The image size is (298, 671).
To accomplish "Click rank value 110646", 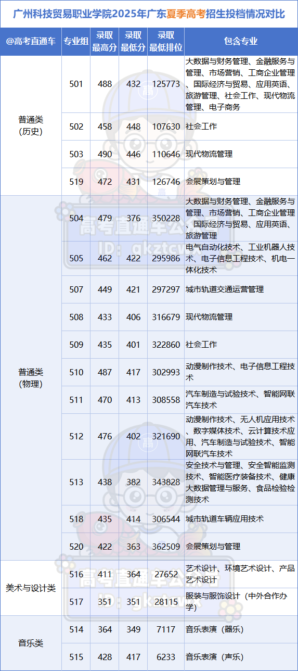I will [x=166, y=154].
